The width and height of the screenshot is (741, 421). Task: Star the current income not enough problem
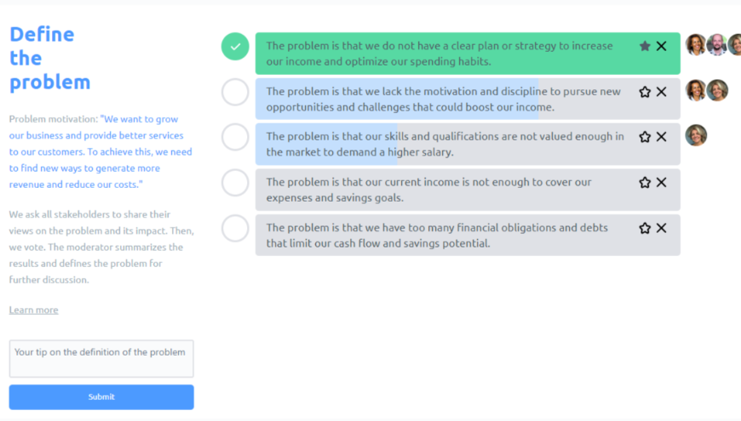645,182
